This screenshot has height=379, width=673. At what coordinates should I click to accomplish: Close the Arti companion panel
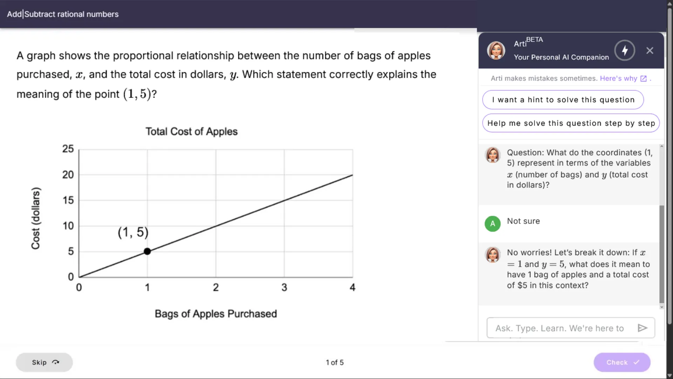[x=650, y=51]
